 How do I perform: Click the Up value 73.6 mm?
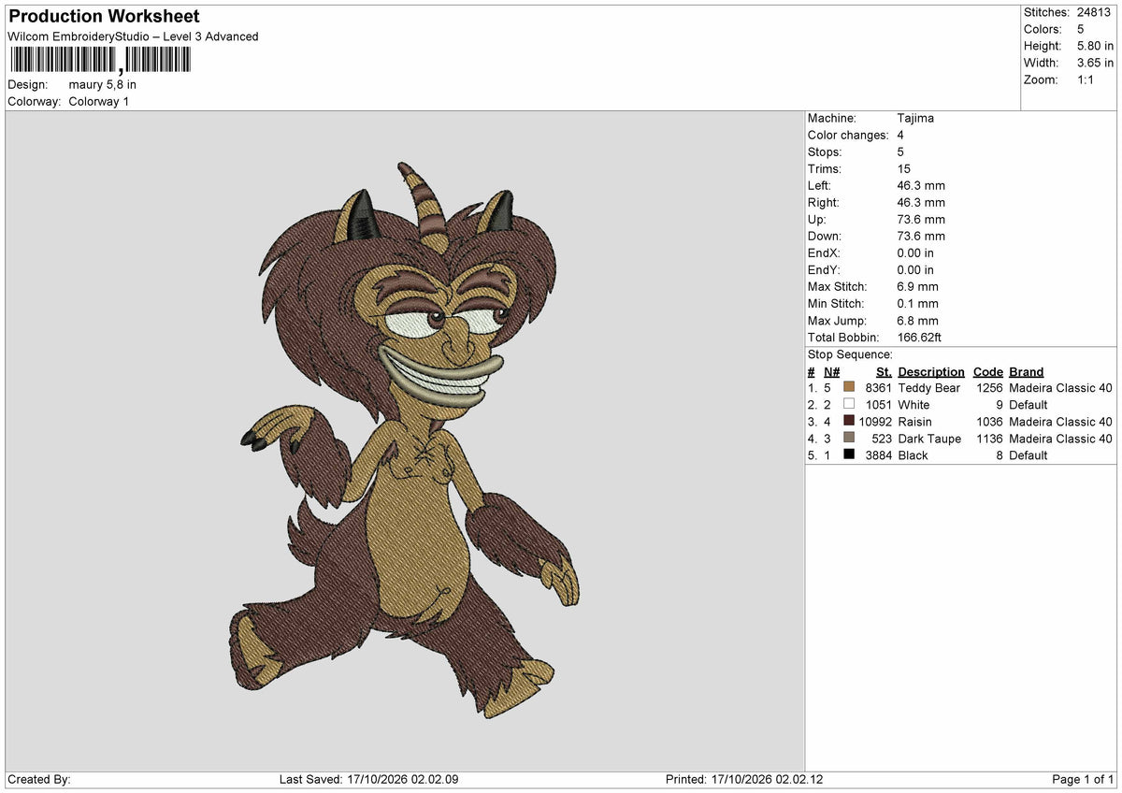(x=921, y=219)
